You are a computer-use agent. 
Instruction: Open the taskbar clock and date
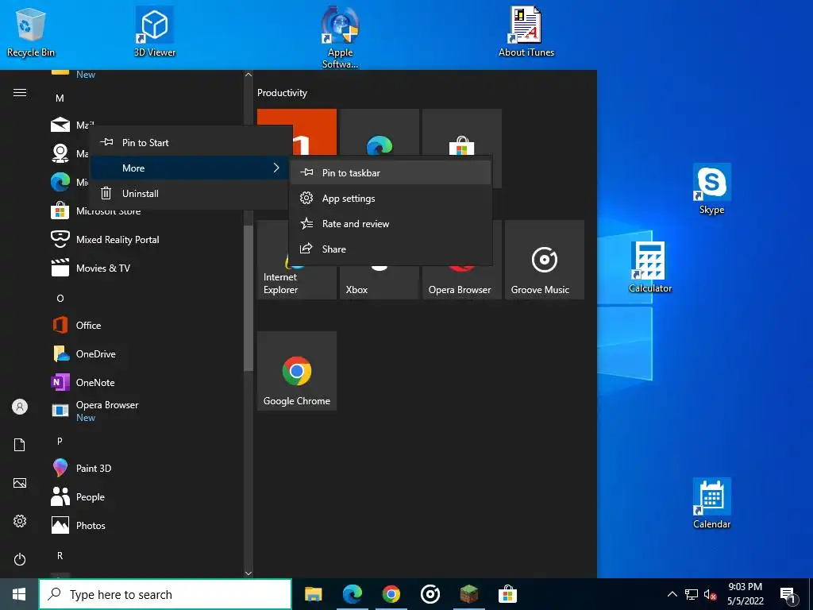point(745,594)
